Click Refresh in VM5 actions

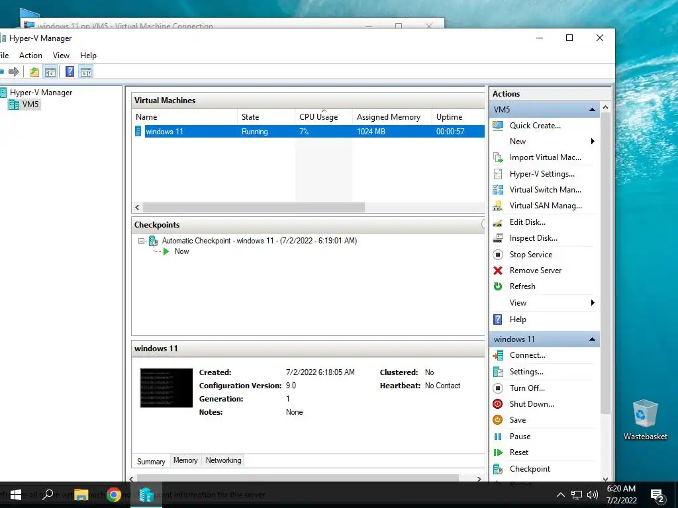(522, 286)
